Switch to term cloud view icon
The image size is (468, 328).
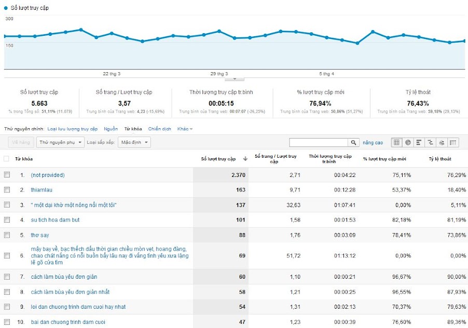[x=442, y=142]
